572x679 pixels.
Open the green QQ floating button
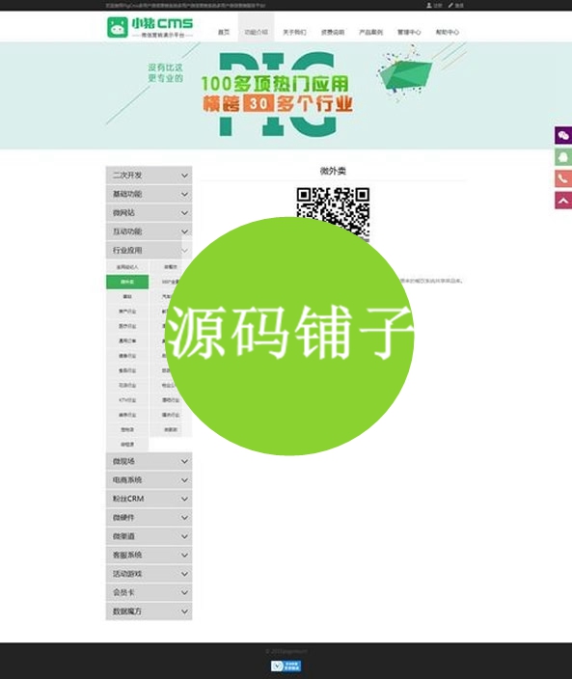563,157
